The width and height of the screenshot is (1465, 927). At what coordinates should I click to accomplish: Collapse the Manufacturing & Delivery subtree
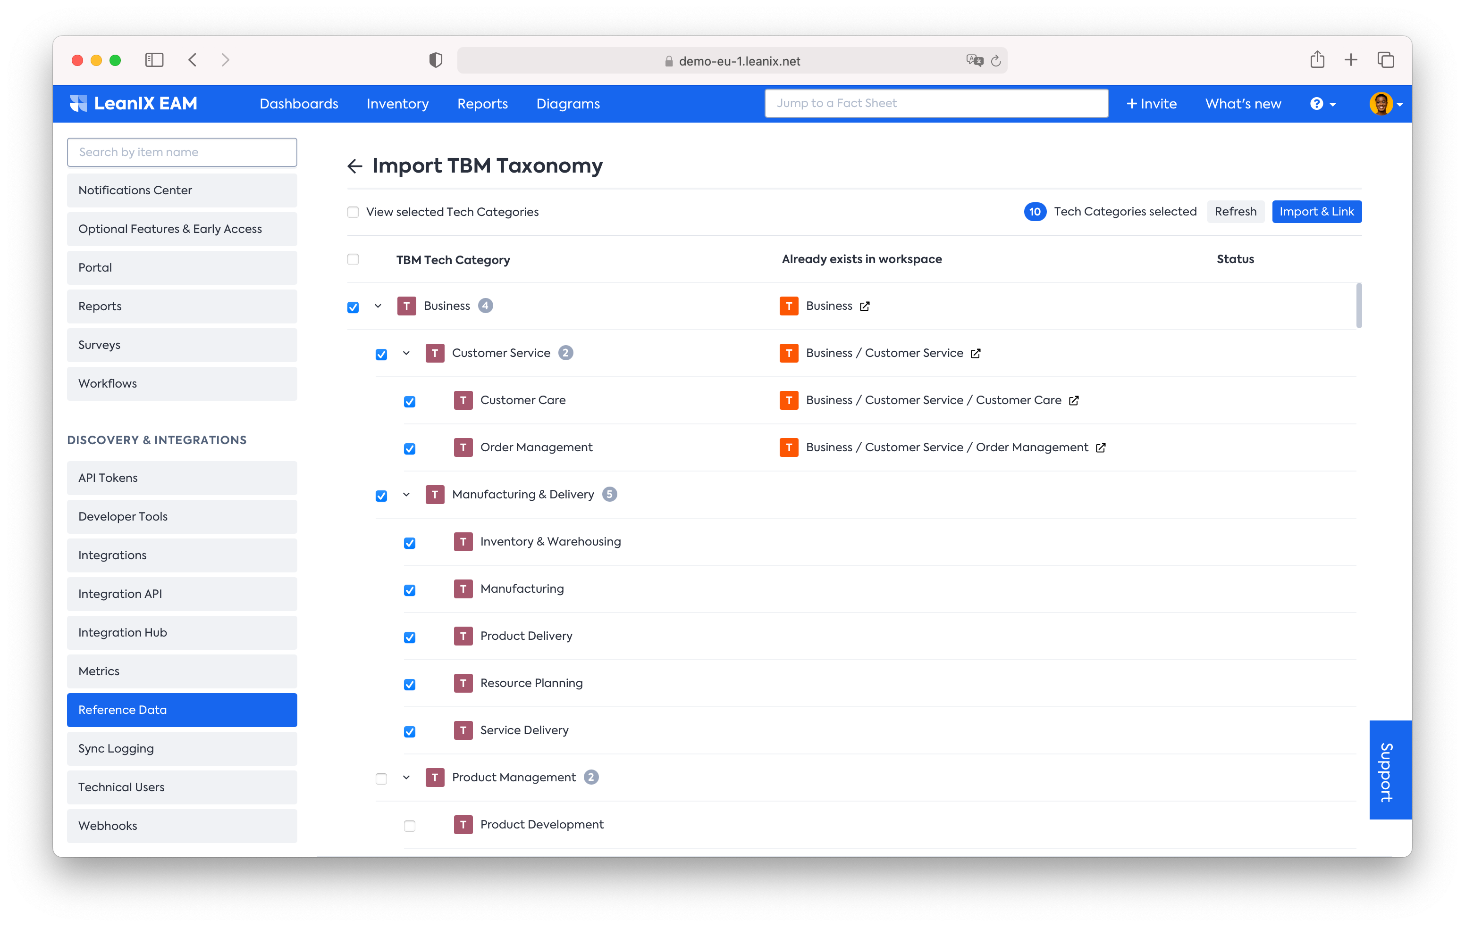406,495
